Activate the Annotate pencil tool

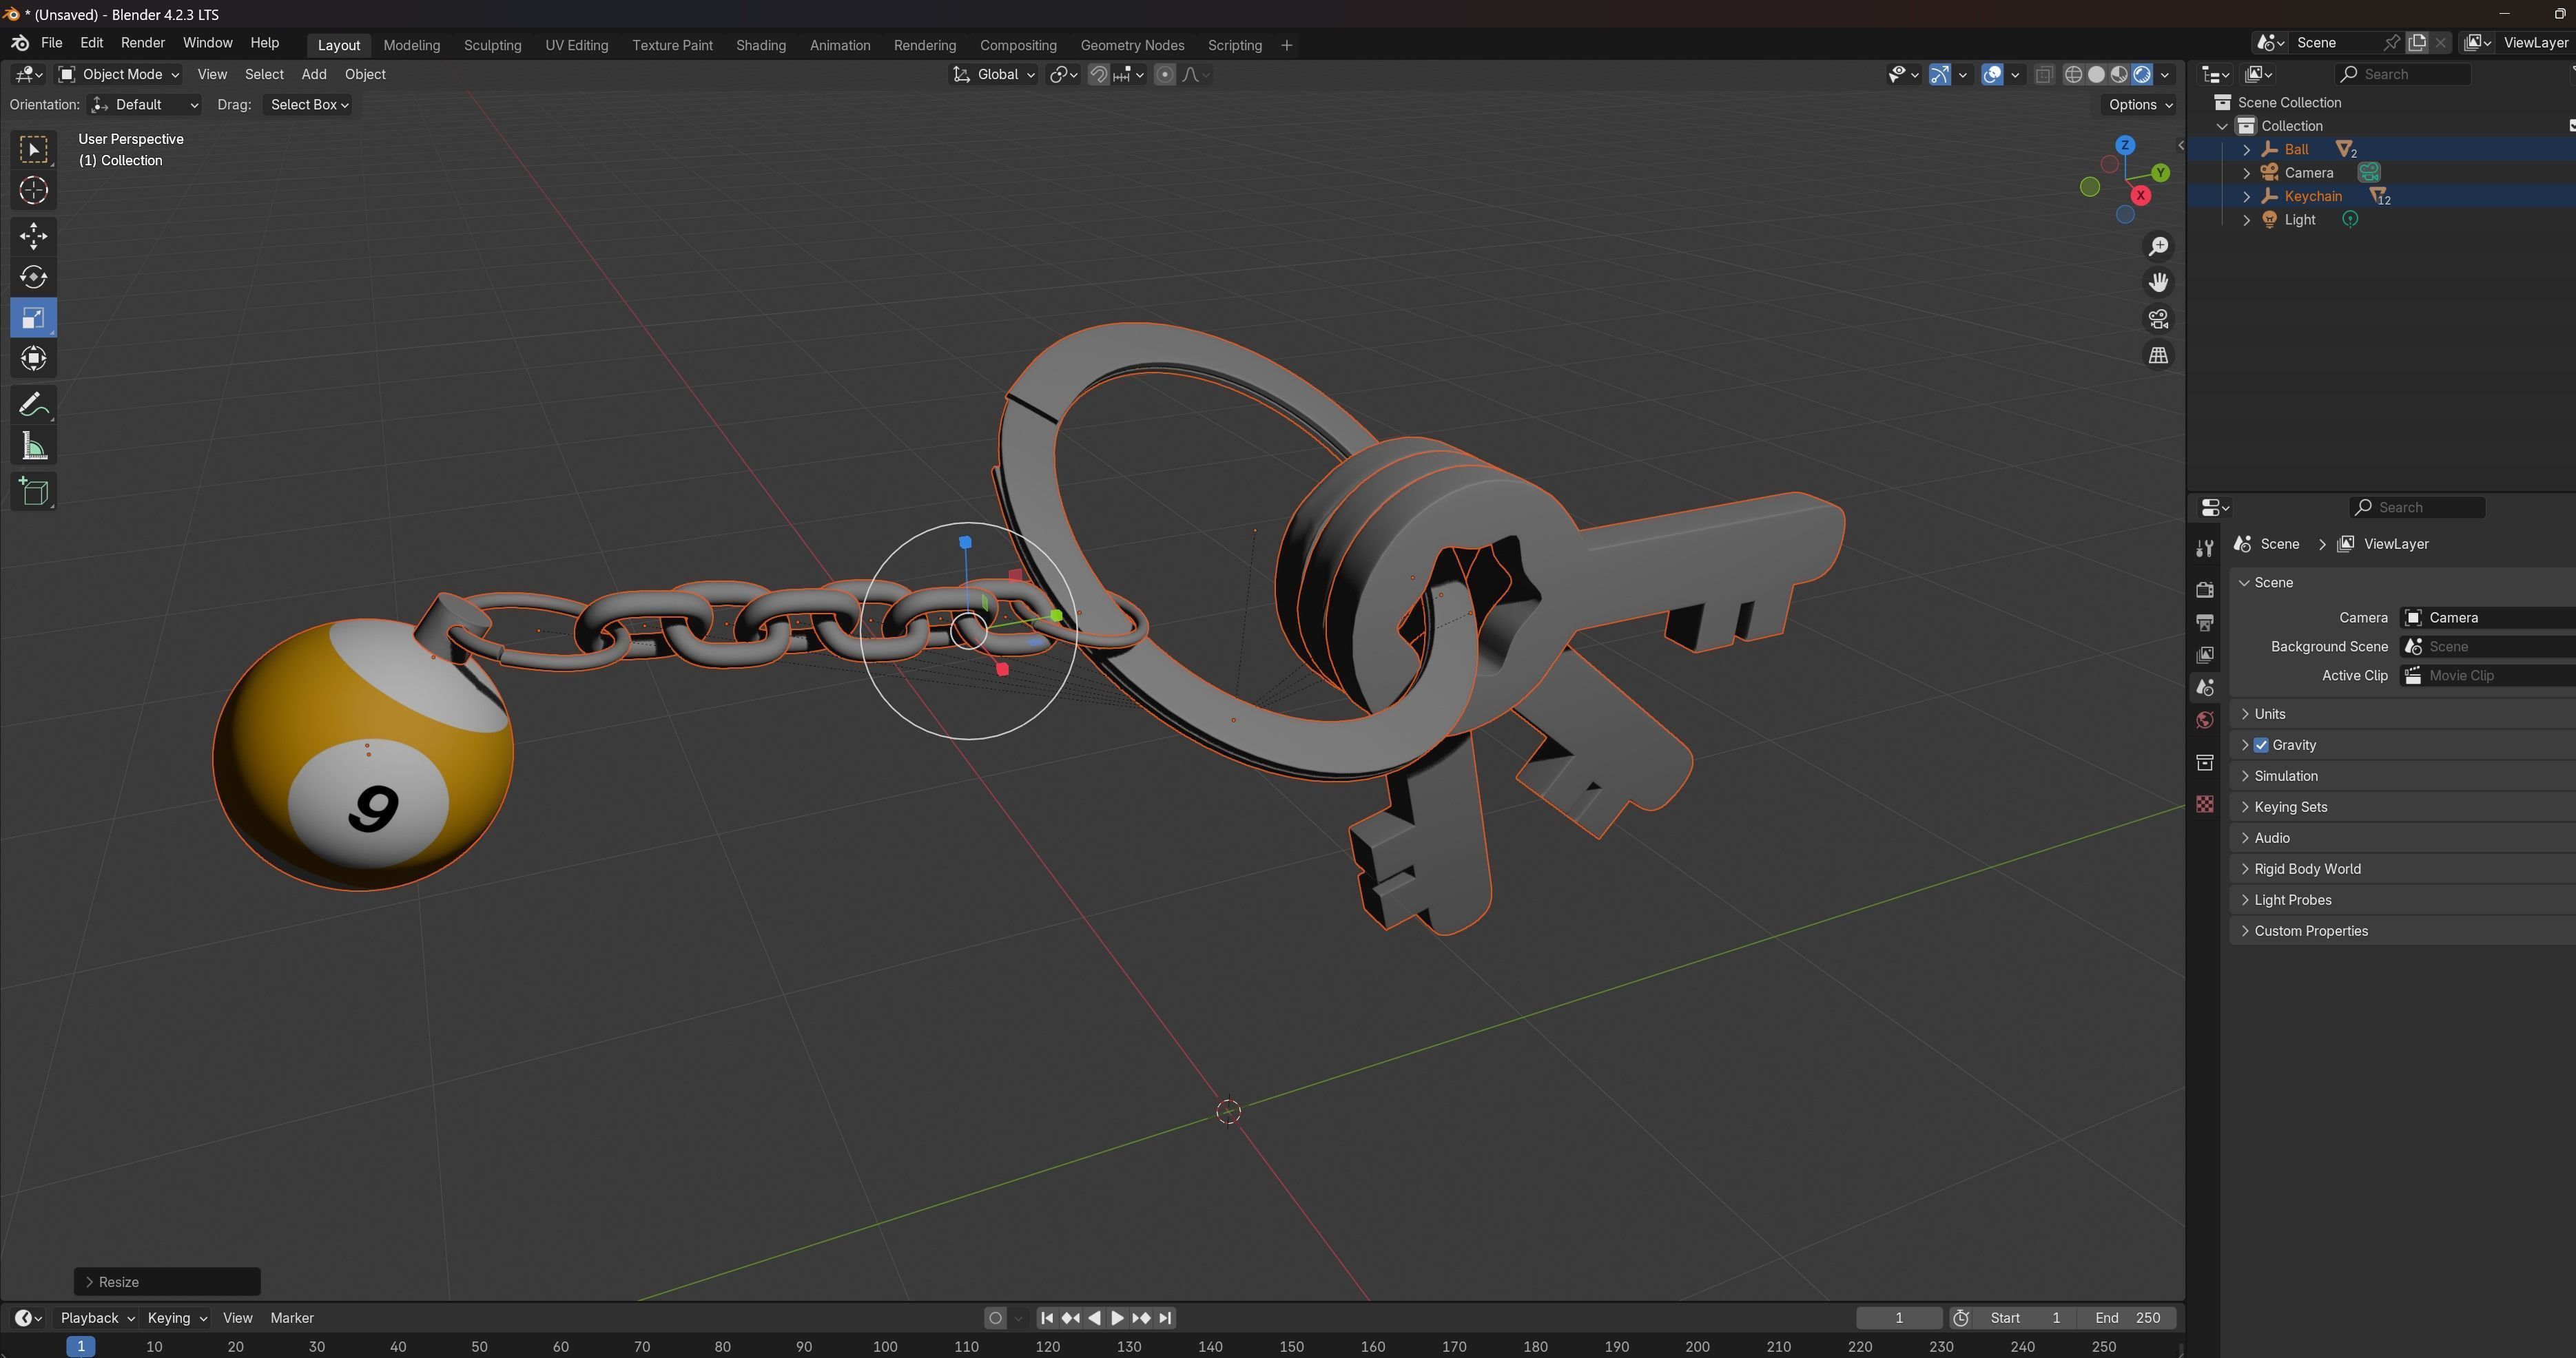tap(33, 405)
